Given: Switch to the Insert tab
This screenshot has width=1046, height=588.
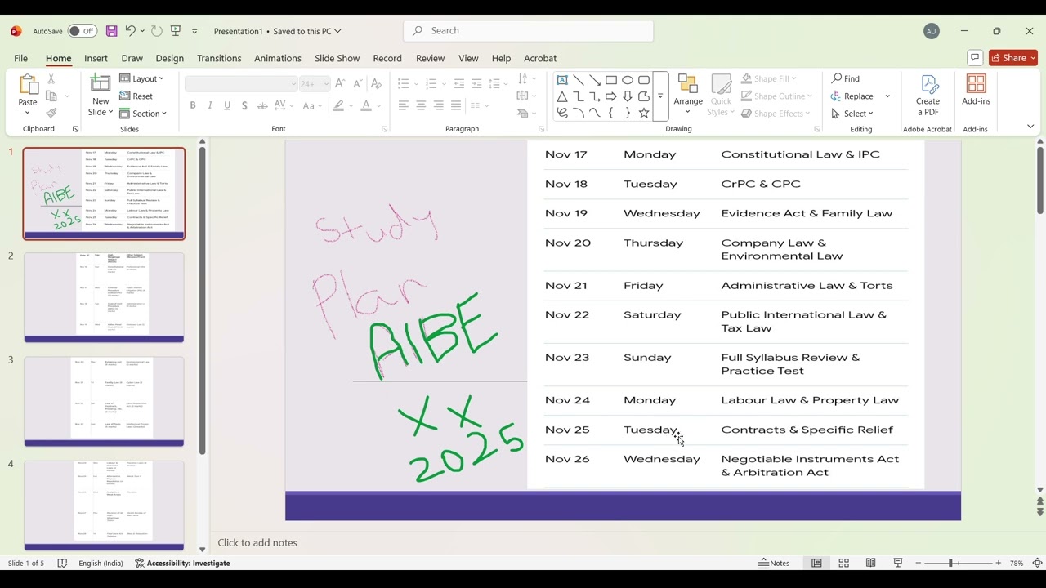Looking at the screenshot, I should [96, 58].
